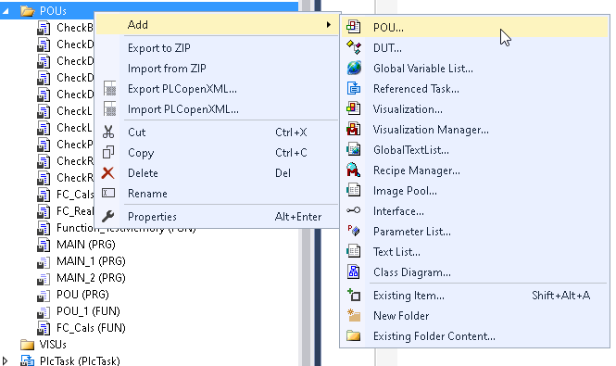Click the Visualization Manager icon

pos(354,129)
